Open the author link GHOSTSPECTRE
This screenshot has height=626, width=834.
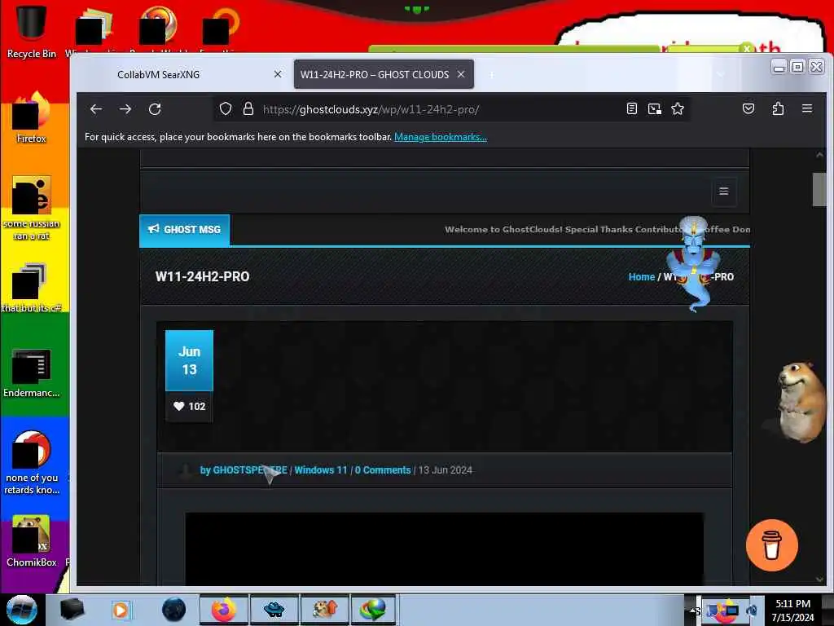pos(250,470)
